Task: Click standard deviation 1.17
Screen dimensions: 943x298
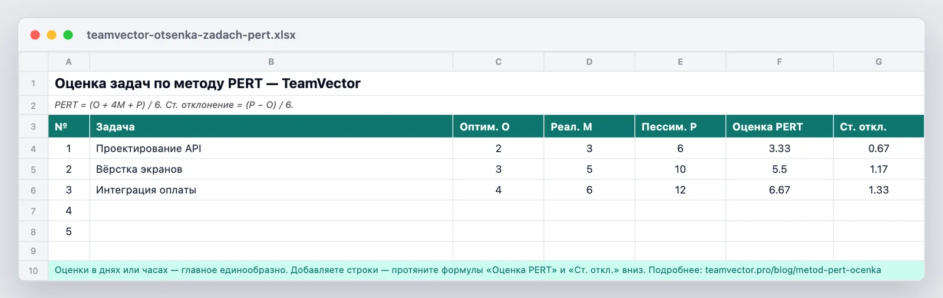Action: (879, 169)
